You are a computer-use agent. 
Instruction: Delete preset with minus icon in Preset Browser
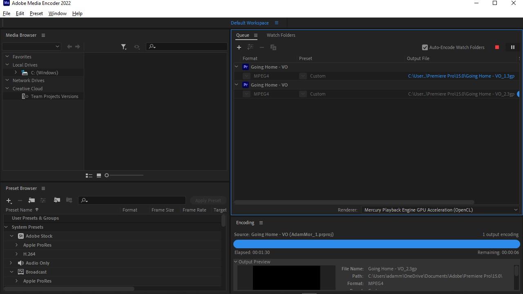[20, 200]
